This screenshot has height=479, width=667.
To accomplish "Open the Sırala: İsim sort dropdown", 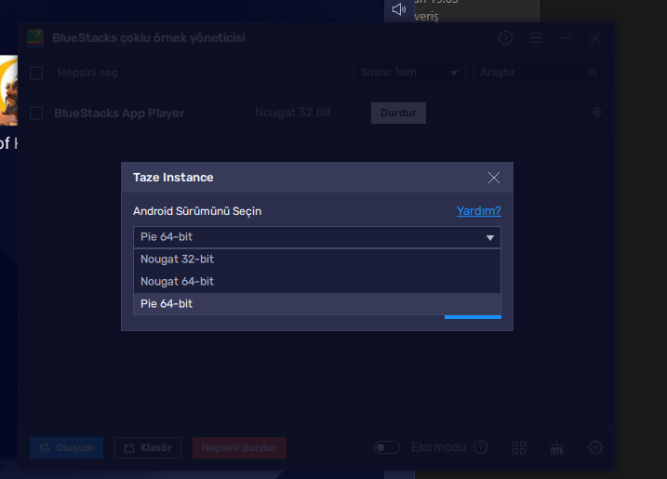I will coord(408,73).
